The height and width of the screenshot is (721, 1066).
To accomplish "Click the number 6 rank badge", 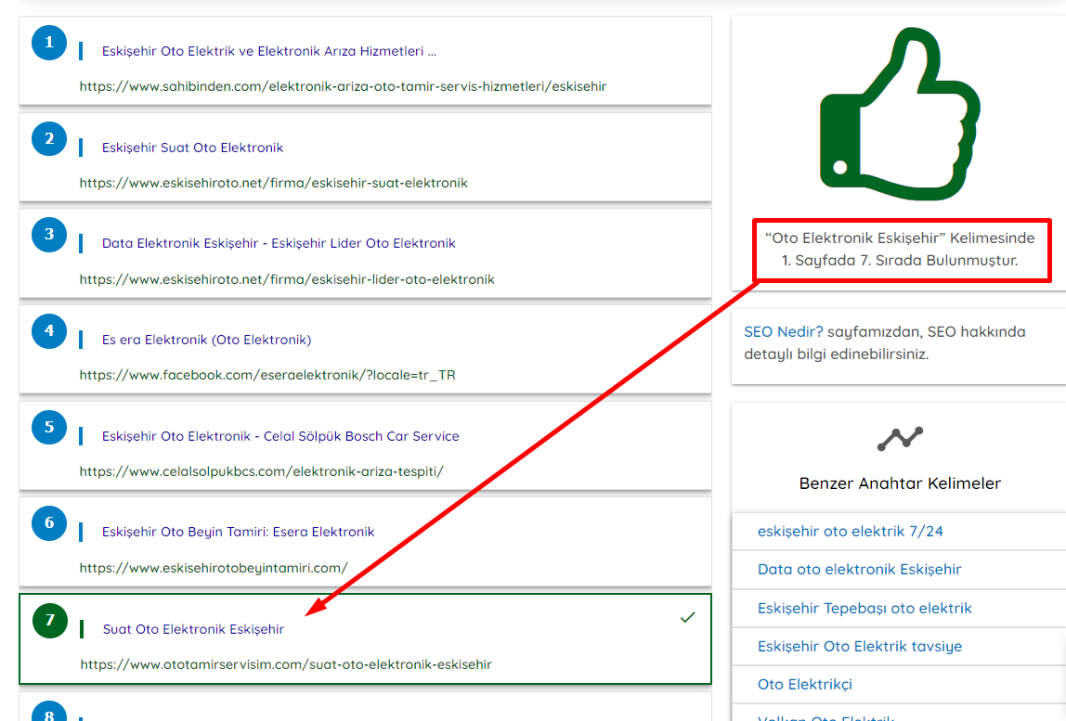I will coord(49,523).
